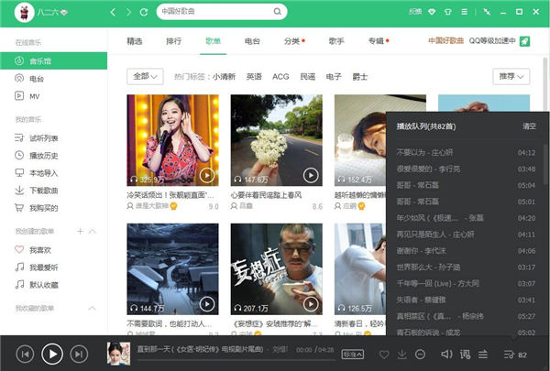Open the user avatar profile
550x371 pixels.
(24, 12)
